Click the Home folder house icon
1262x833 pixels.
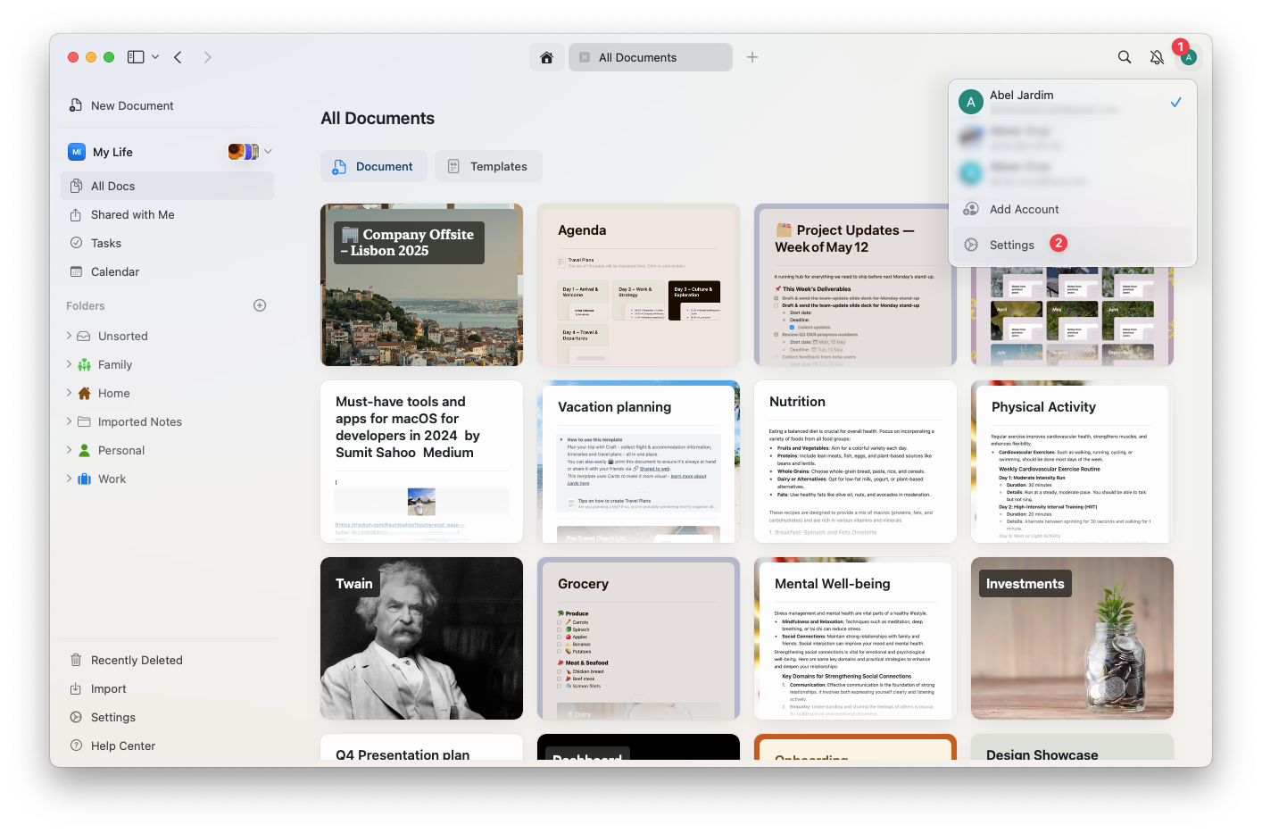[x=84, y=393]
